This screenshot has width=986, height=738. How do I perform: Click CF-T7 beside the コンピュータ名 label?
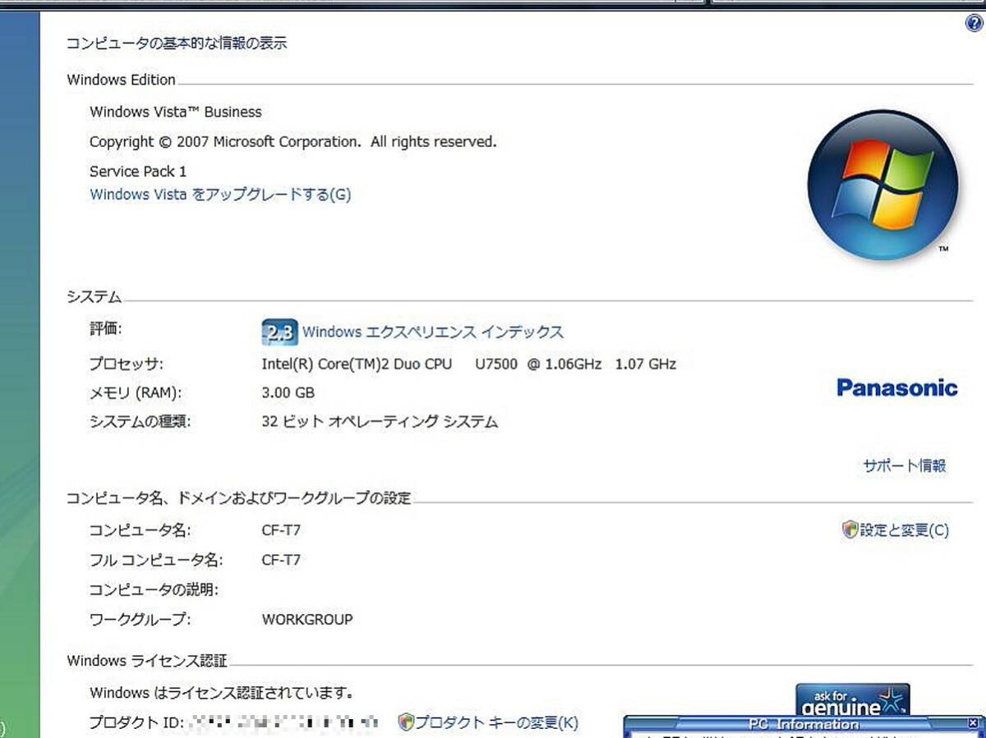281,531
